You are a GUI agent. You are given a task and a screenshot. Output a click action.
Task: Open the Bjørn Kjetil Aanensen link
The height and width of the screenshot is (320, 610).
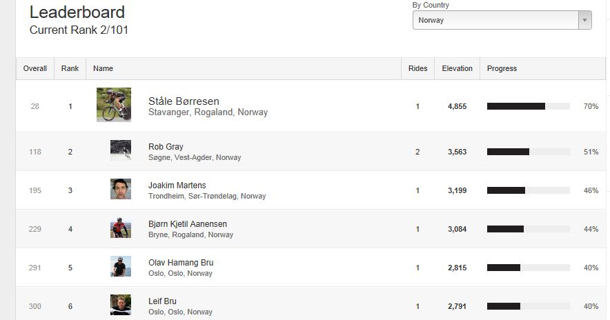pos(188,224)
